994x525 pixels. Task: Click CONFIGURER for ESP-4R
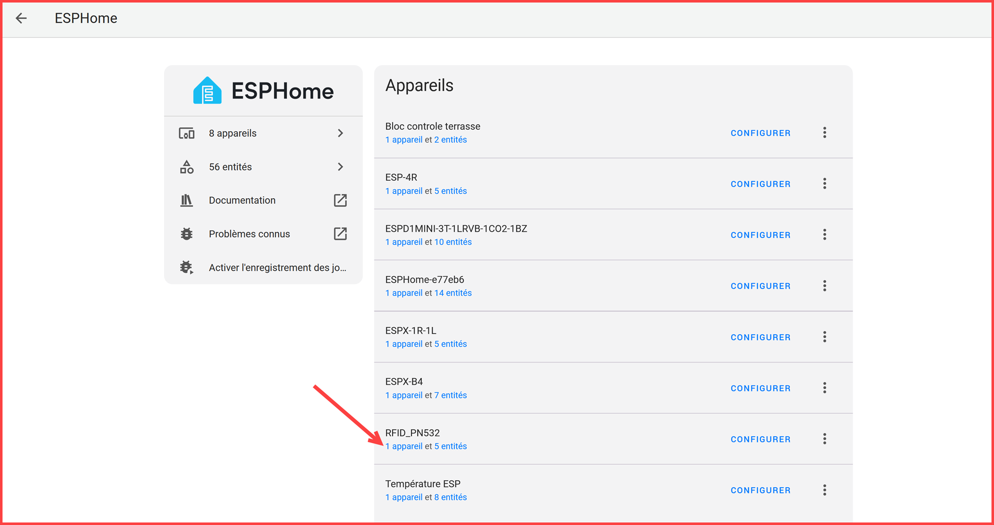(x=760, y=184)
